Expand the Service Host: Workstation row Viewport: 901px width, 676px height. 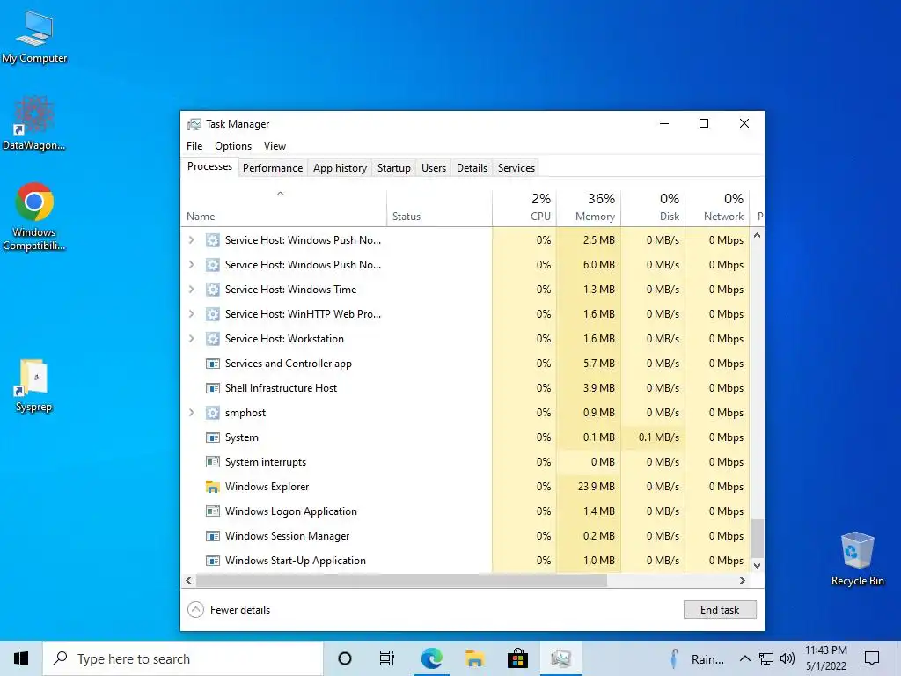pos(191,339)
